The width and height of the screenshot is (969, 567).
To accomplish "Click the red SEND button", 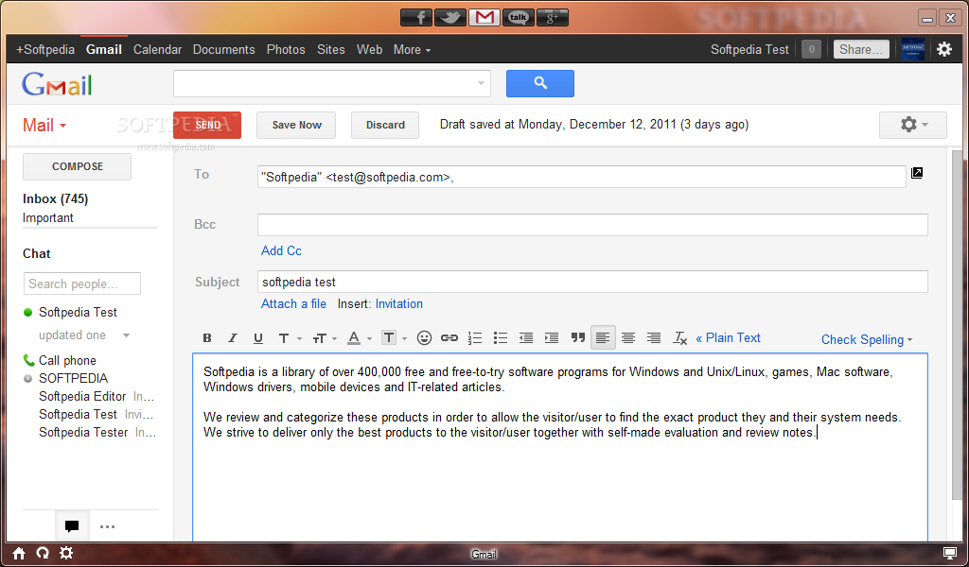I will coord(207,125).
